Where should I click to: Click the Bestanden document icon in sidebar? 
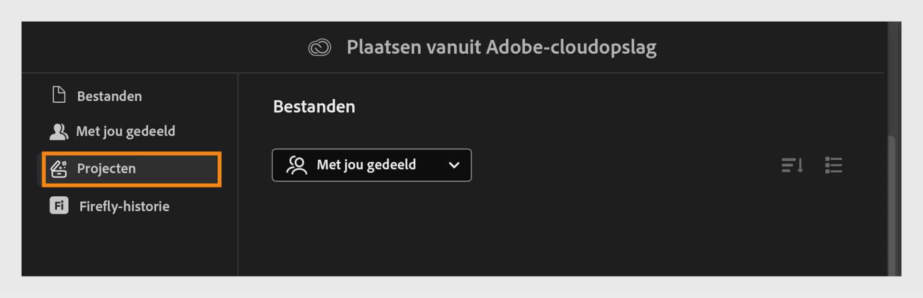pyautogui.click(x=59, y=95)
